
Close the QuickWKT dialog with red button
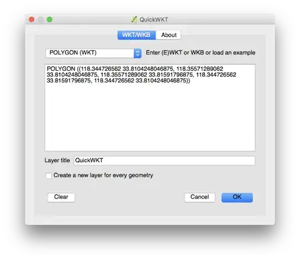(32, 19)
